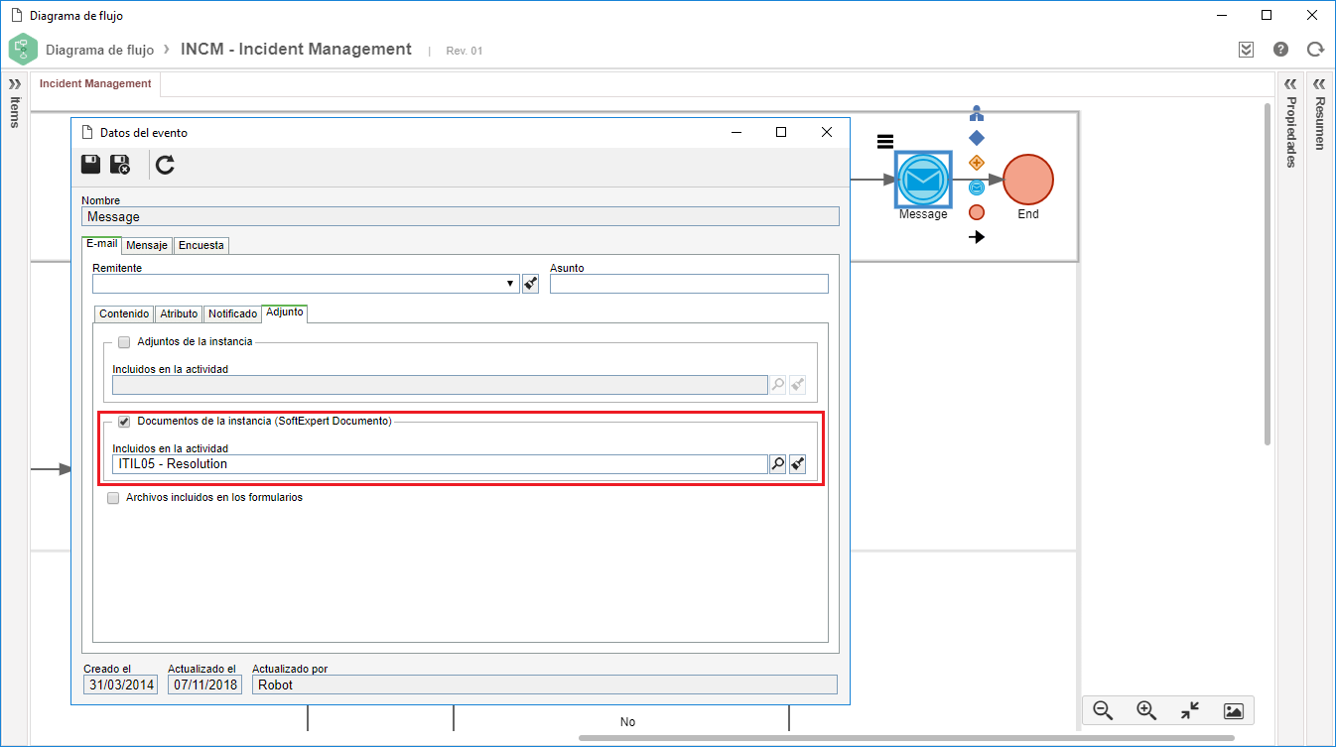Choose the black arrow connector tool

point(977,237)
